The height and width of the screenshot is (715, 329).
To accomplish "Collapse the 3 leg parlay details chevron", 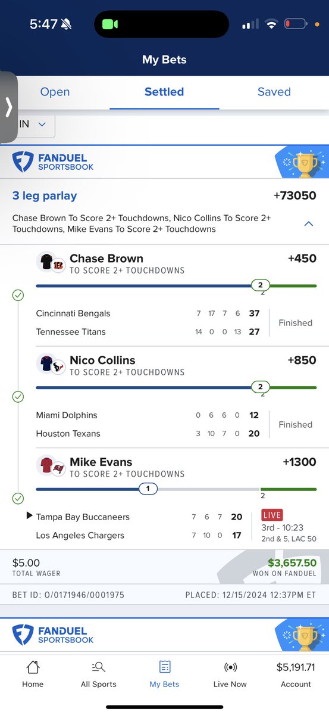I will [308, 224].
